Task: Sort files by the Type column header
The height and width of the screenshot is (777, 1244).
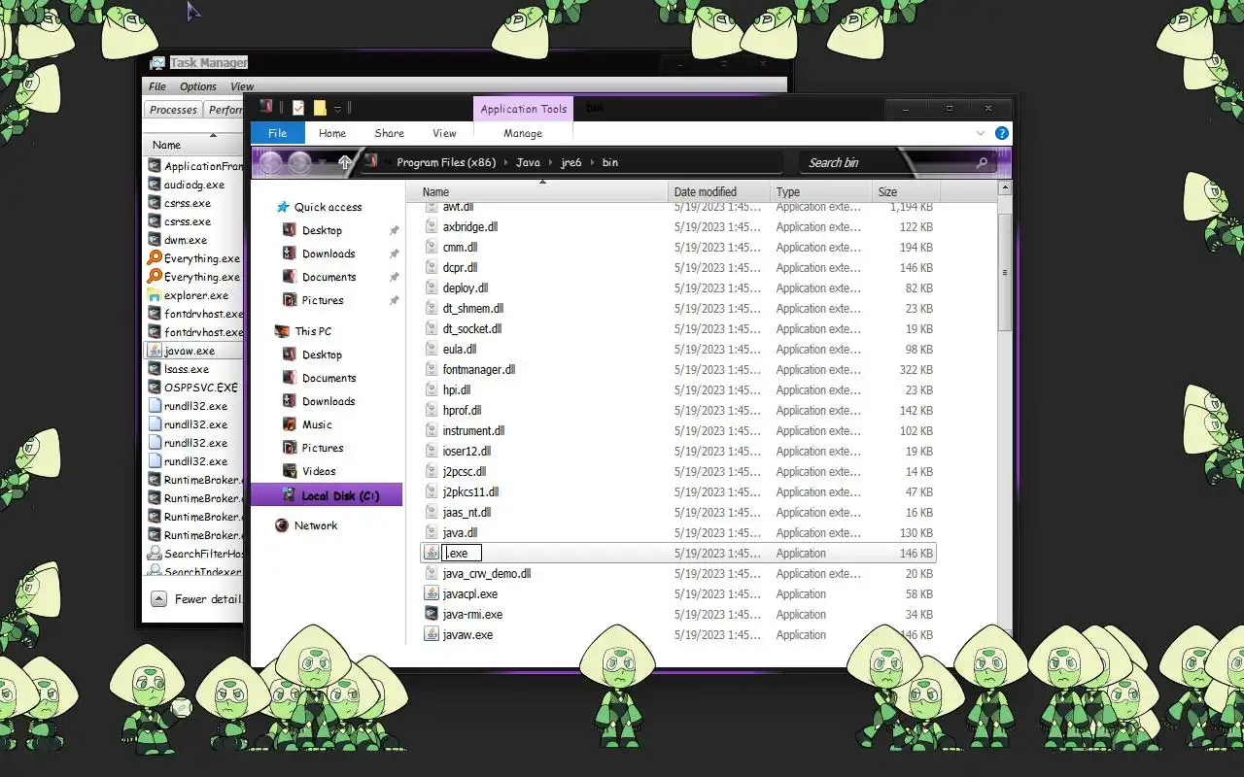Action: point(821,191)
